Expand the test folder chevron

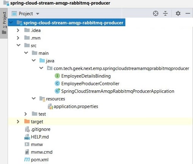(26, 114)
